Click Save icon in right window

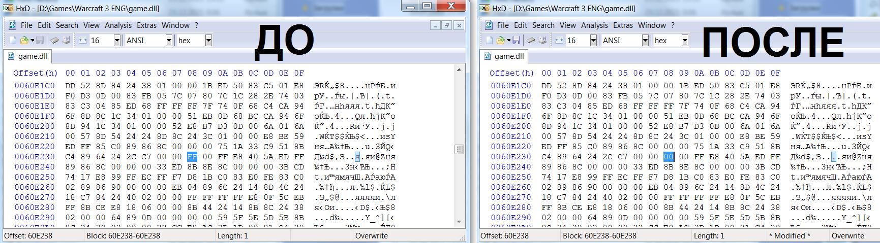(516, 40)
